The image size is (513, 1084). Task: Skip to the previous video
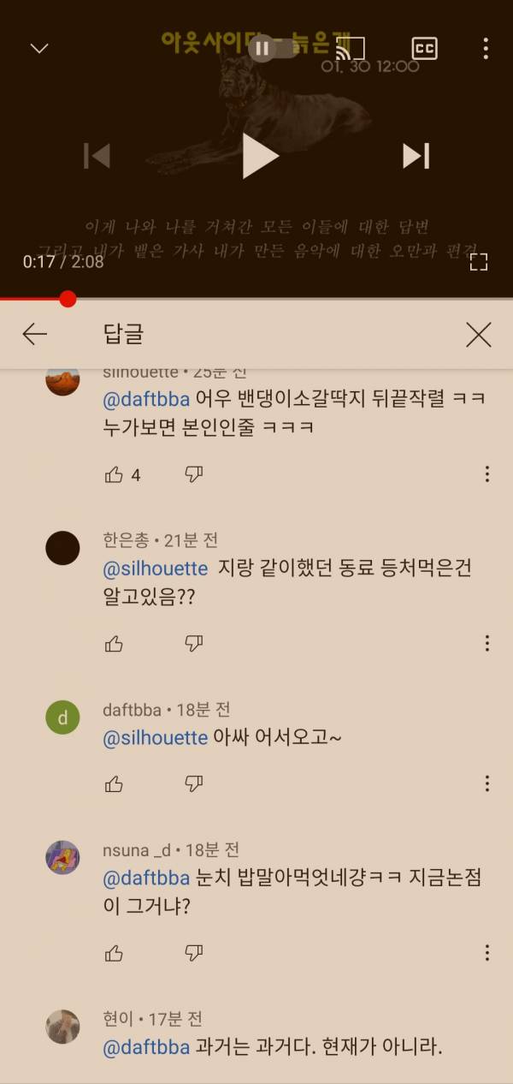[x=97, y=156]
